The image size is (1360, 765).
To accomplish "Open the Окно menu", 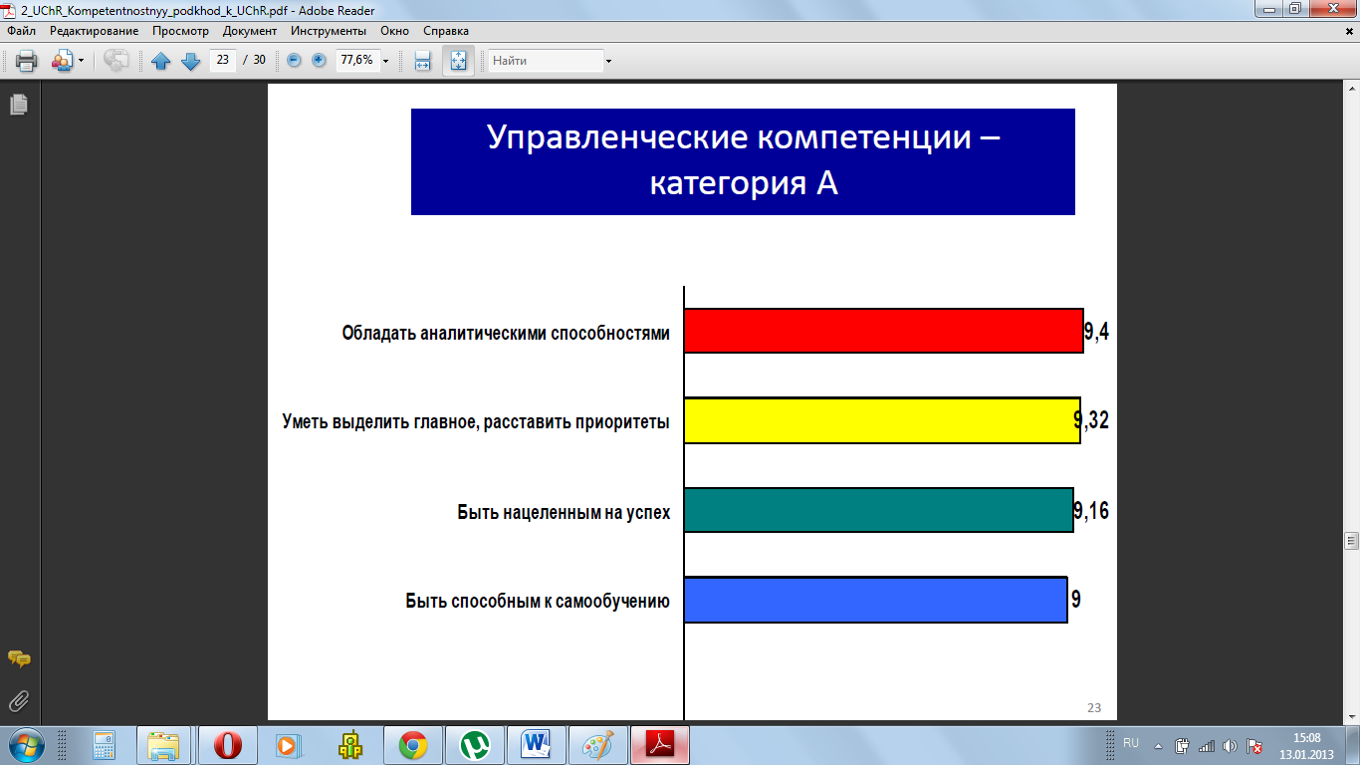I will click(395, 31).
